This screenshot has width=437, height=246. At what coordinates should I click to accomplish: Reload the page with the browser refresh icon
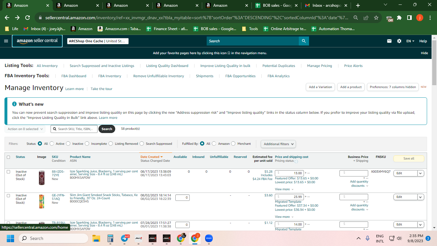28,18
